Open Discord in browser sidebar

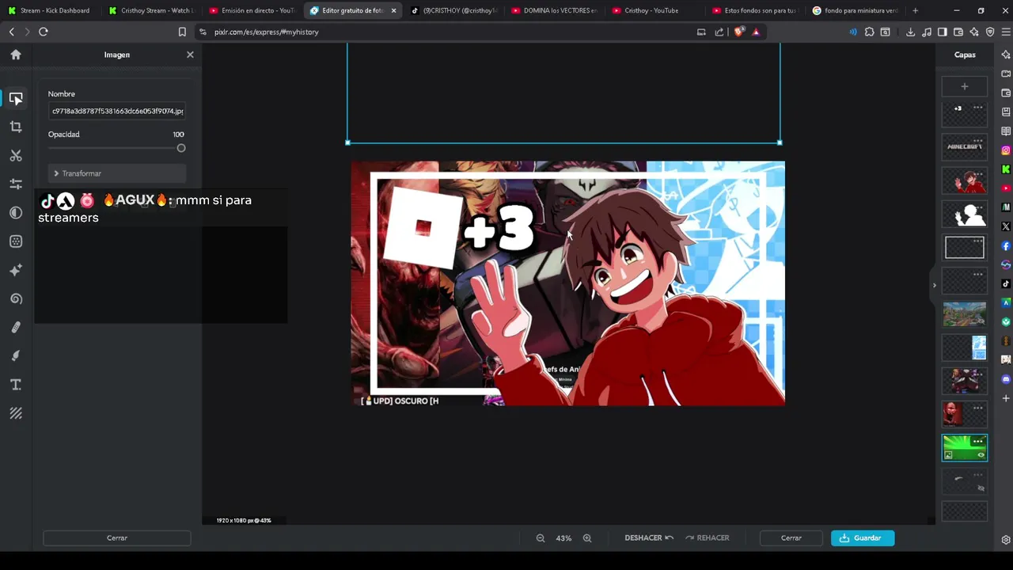1006,379
